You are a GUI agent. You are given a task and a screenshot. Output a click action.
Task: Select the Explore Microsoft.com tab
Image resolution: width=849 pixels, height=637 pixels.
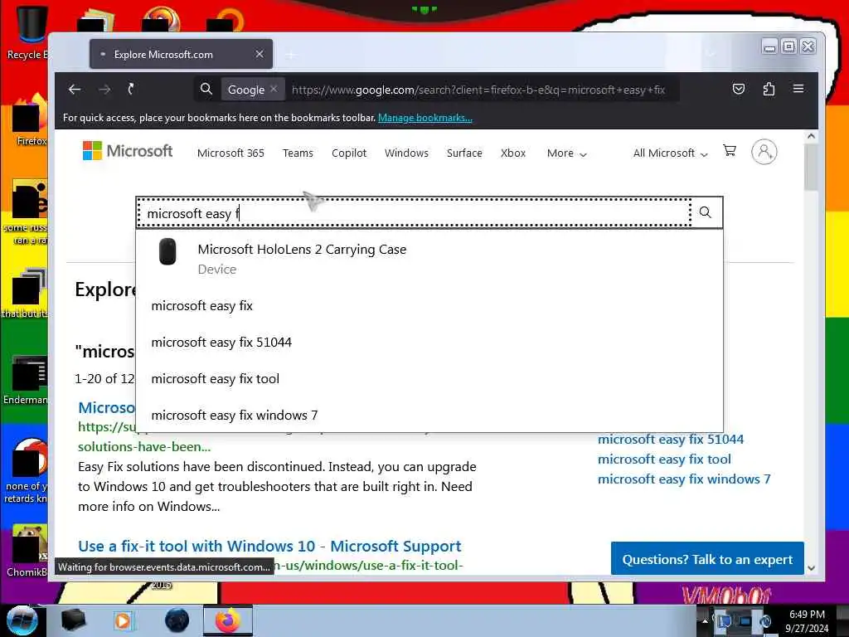[182, 54]
